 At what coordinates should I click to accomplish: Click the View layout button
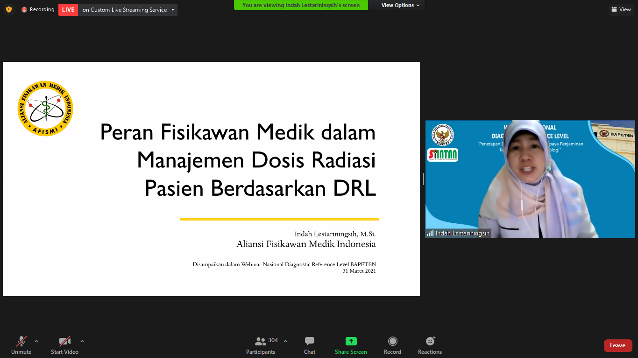click(x=621, y=9)
